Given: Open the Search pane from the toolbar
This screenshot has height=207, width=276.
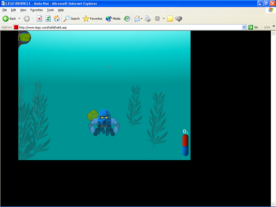Looking at the screenshot, I should (x=71, y=19).
